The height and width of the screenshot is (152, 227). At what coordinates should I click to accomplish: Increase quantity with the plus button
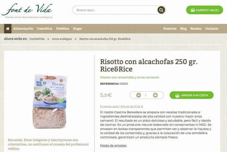coord(155,95)
